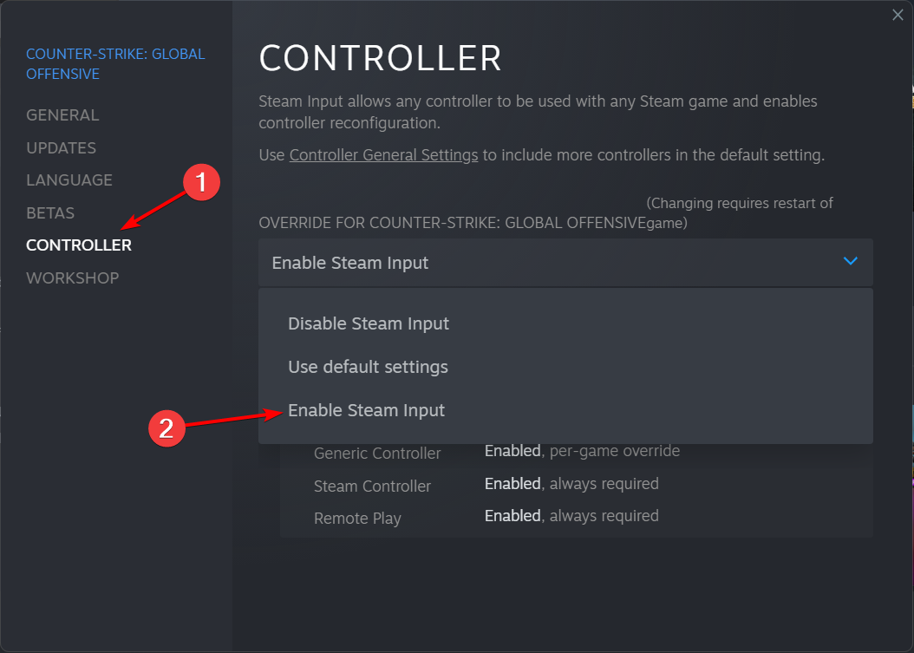Click the red number 2 annotation marker
The image size is (914, 653).
(x=166, y=428)
